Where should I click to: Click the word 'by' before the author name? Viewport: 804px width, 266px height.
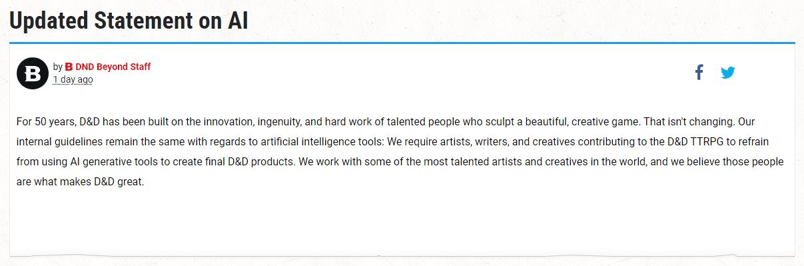[x=58, y=67]
